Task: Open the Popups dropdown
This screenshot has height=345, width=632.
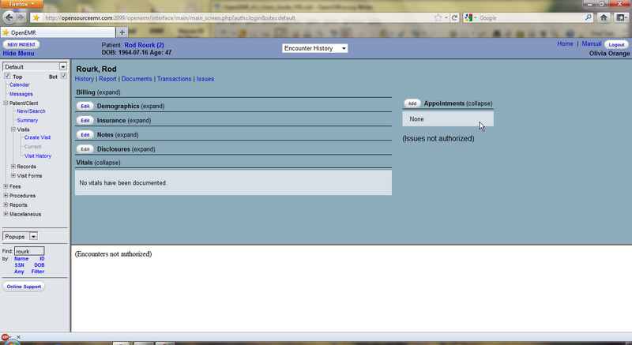Action: [21, 236]
